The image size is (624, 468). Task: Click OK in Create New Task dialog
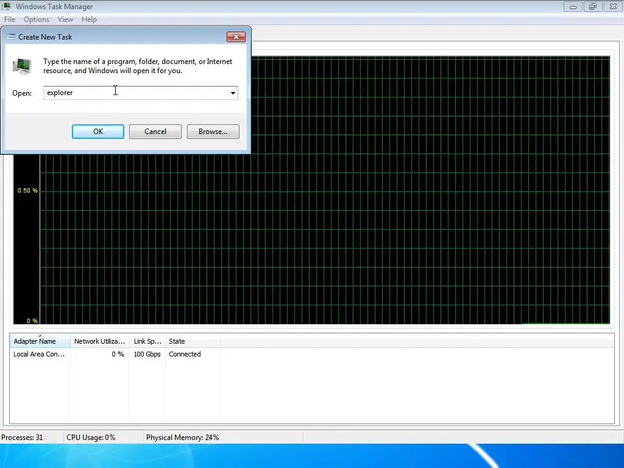[98, 132]
